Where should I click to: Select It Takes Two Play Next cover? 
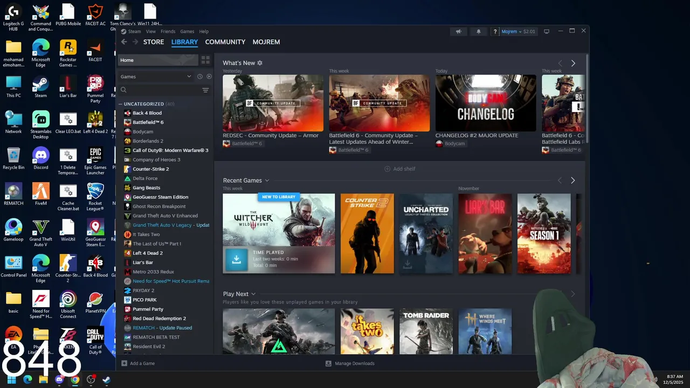coord(367,331)
